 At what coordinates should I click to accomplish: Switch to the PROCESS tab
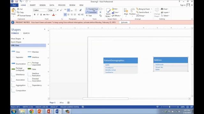62,5
